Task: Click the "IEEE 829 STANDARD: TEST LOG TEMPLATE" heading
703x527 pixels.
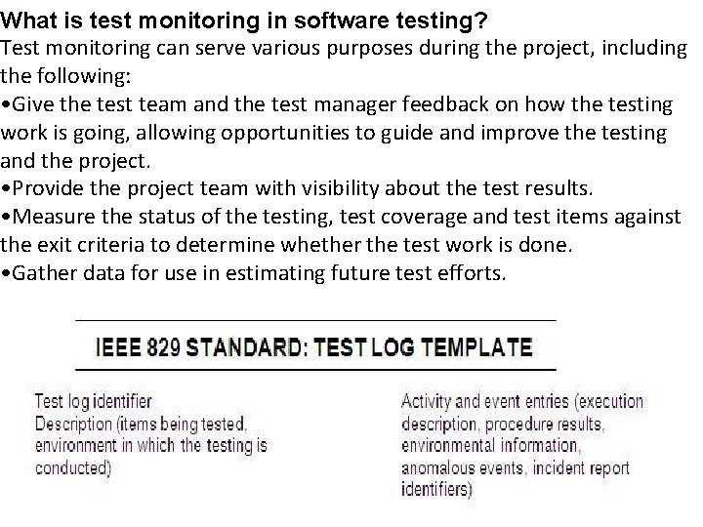Action: (x=314, y=346)
